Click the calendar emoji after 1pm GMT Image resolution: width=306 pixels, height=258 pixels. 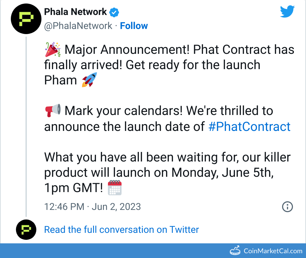tap(115, 188)
